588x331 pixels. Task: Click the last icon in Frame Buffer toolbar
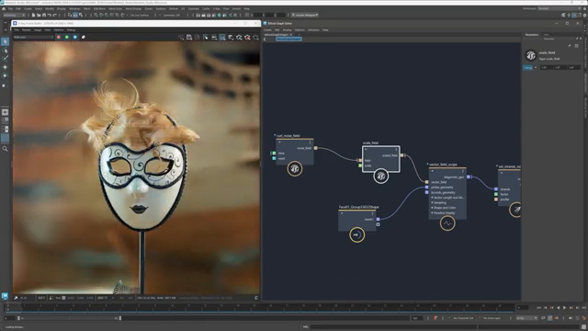255,37
